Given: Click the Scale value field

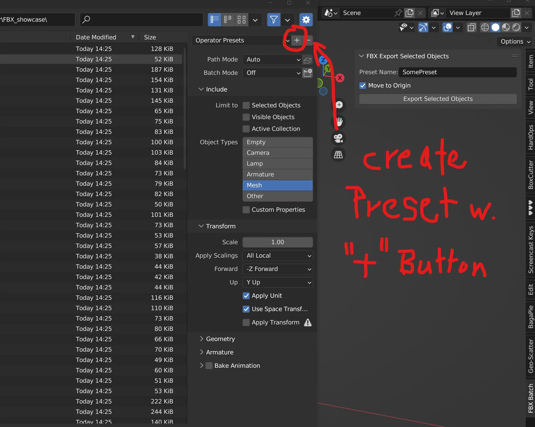Looking at the screenshot, I should tap(278, 242).
